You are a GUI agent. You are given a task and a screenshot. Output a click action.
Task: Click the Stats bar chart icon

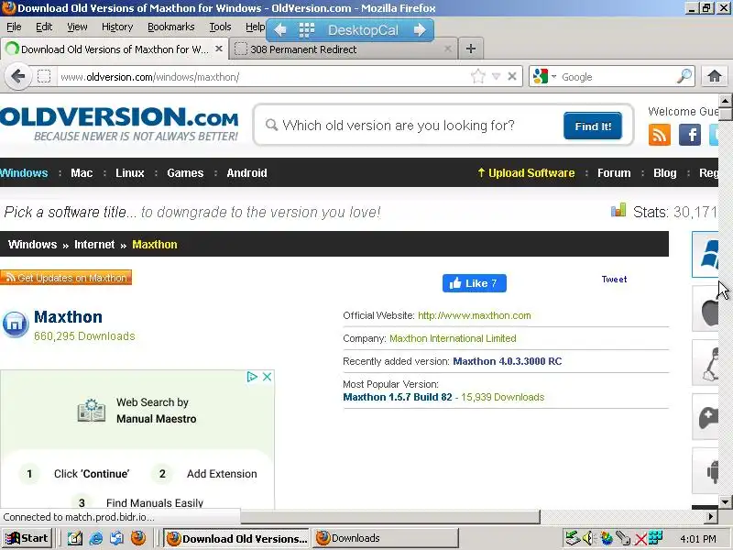[618, 211]
